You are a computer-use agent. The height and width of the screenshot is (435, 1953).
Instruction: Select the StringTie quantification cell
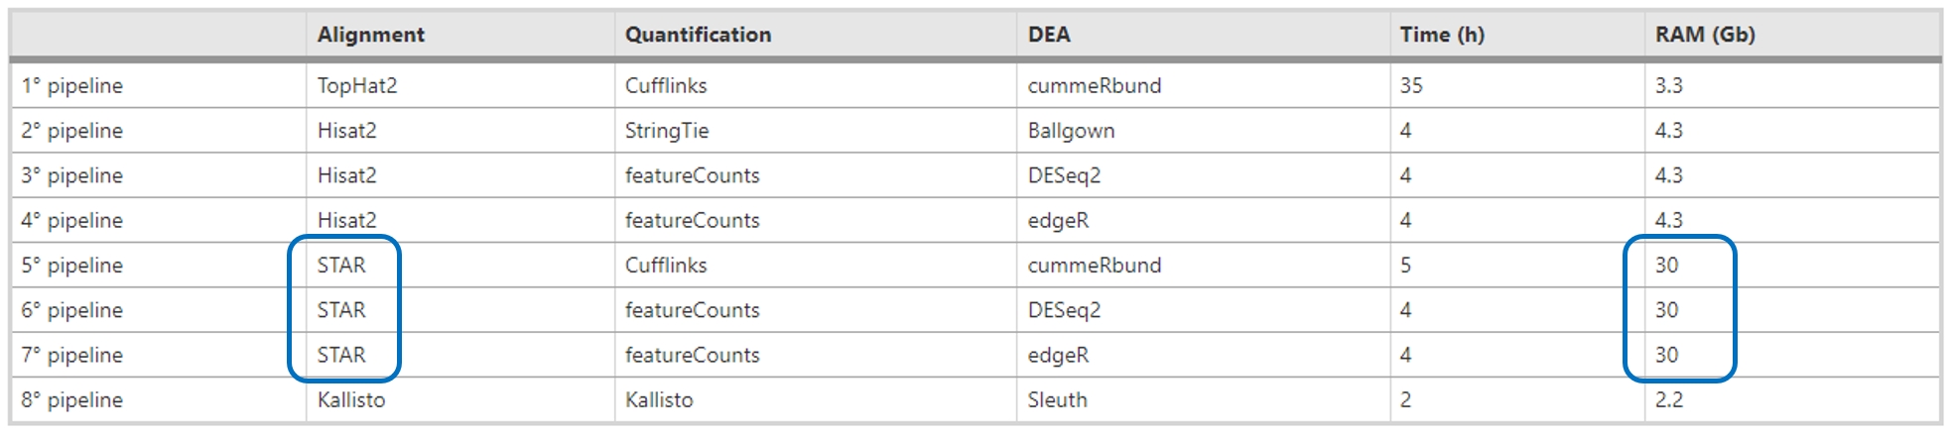(x=667, y=131)
